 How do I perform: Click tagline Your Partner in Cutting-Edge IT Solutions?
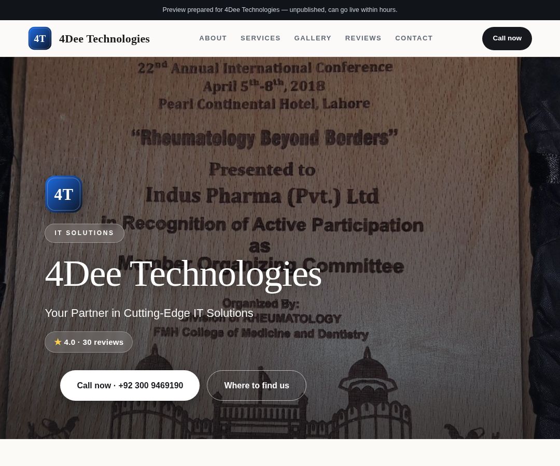pyautogui.click(x=149, y=313)
